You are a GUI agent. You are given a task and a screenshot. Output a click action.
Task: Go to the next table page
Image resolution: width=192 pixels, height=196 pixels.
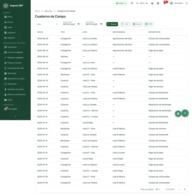click(x=185, y=189)
